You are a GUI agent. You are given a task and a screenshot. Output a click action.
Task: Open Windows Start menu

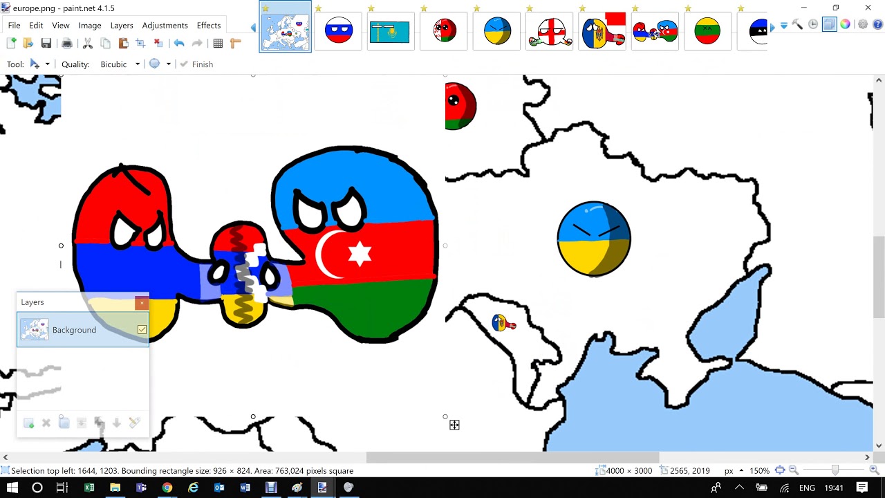click(12, 488)
